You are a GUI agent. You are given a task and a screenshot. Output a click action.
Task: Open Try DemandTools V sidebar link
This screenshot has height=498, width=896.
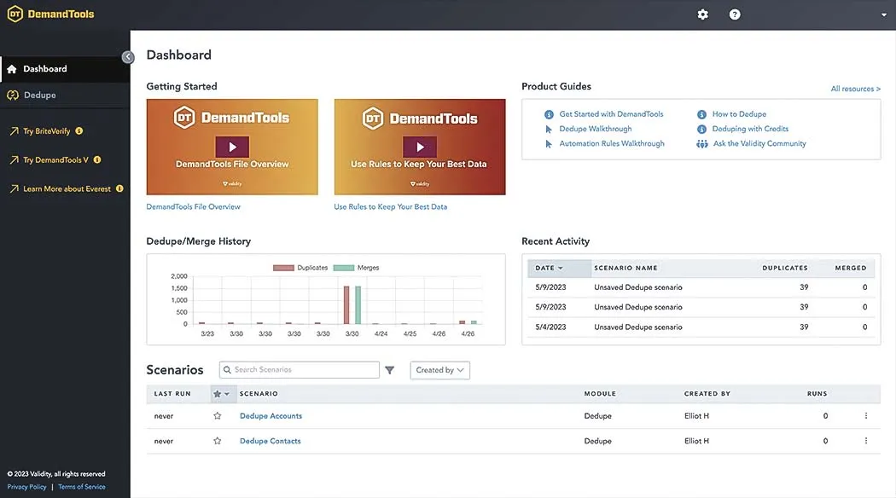click(56, 160)
